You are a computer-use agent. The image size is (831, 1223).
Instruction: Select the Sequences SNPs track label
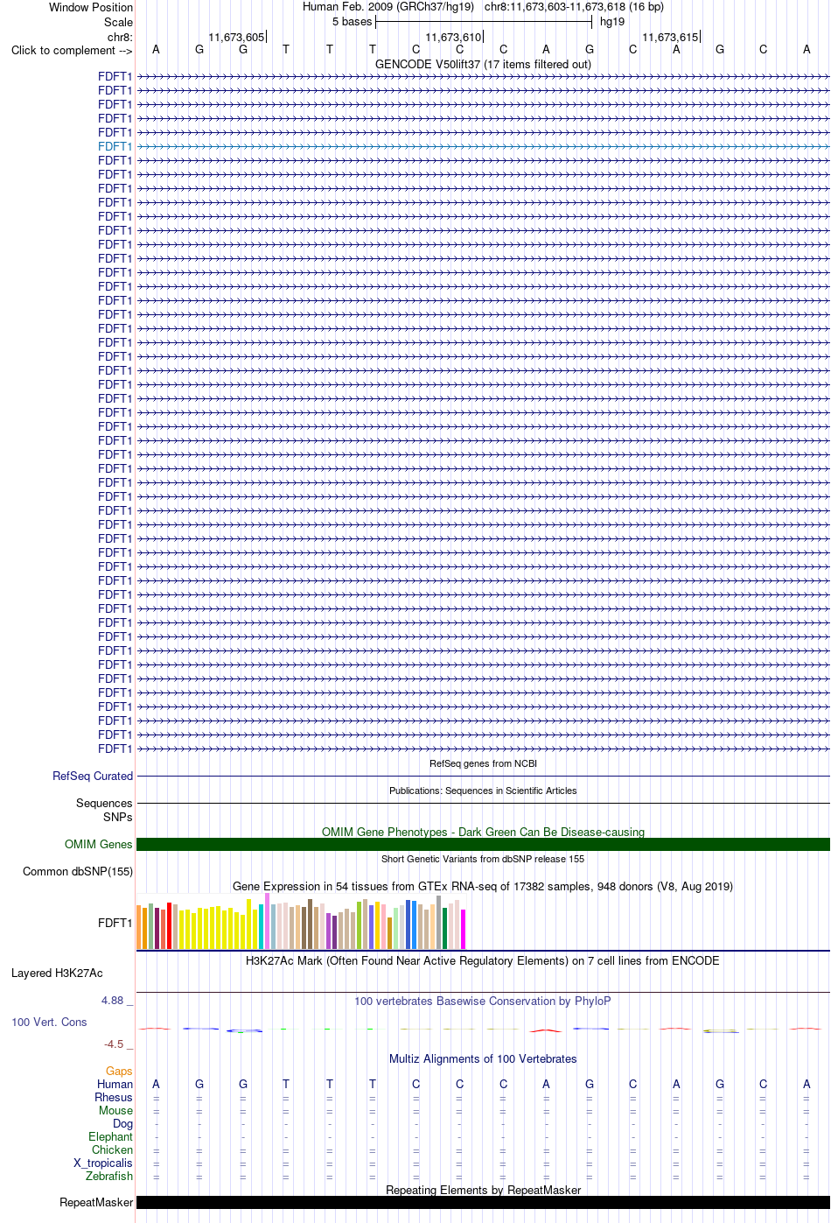(x=104, y=810)
